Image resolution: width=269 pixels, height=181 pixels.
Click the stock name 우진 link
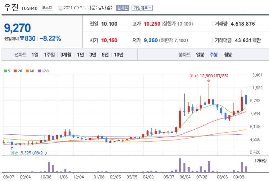pyautogui.click(x=11, y=7)
